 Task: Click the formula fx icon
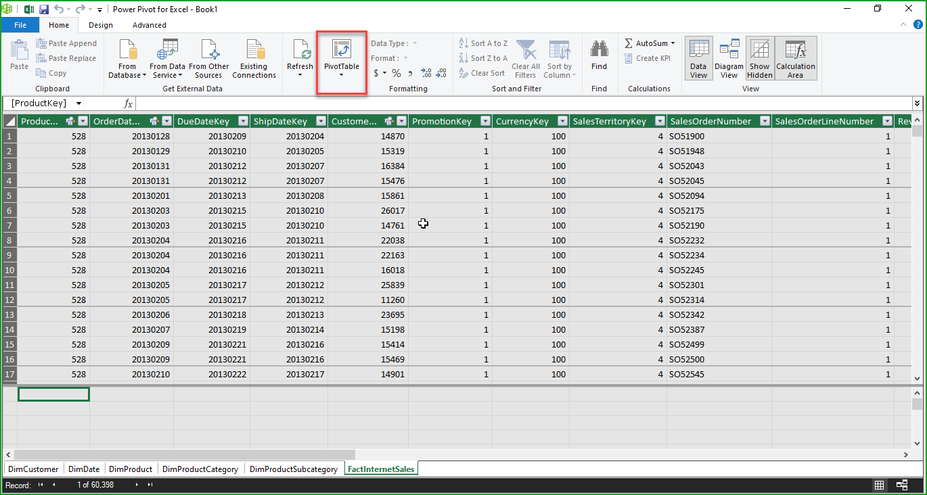coord(128,103)
